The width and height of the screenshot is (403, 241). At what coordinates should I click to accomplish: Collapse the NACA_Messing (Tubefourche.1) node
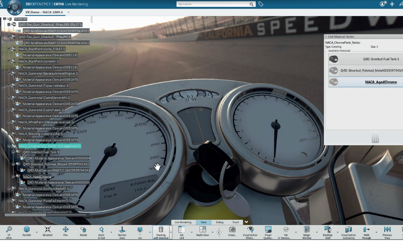9,134
